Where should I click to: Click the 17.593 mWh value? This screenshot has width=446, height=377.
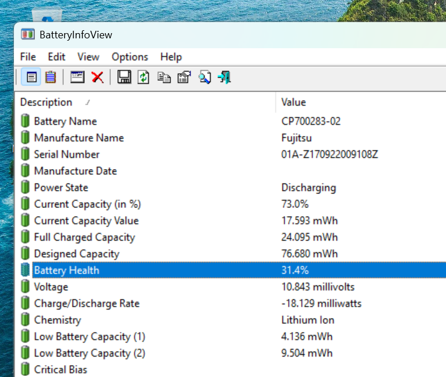tap(310, 221)
